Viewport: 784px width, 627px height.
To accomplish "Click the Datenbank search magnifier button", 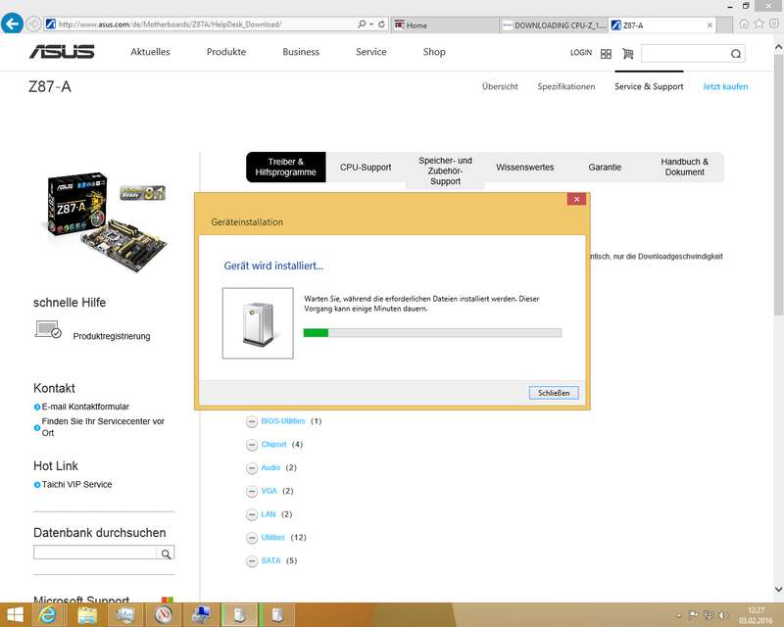I will point(166,553).
